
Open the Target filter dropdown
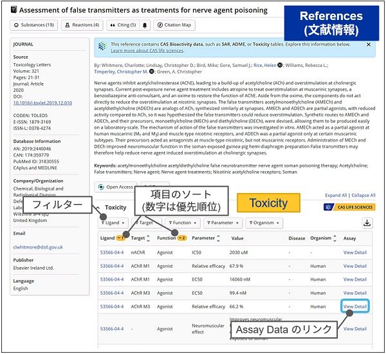147,223
